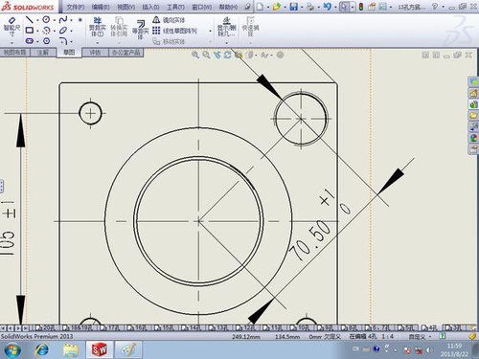Open the 视图(V) menu
This screenshot has width=479, height=359.
(x=125, y=7)
